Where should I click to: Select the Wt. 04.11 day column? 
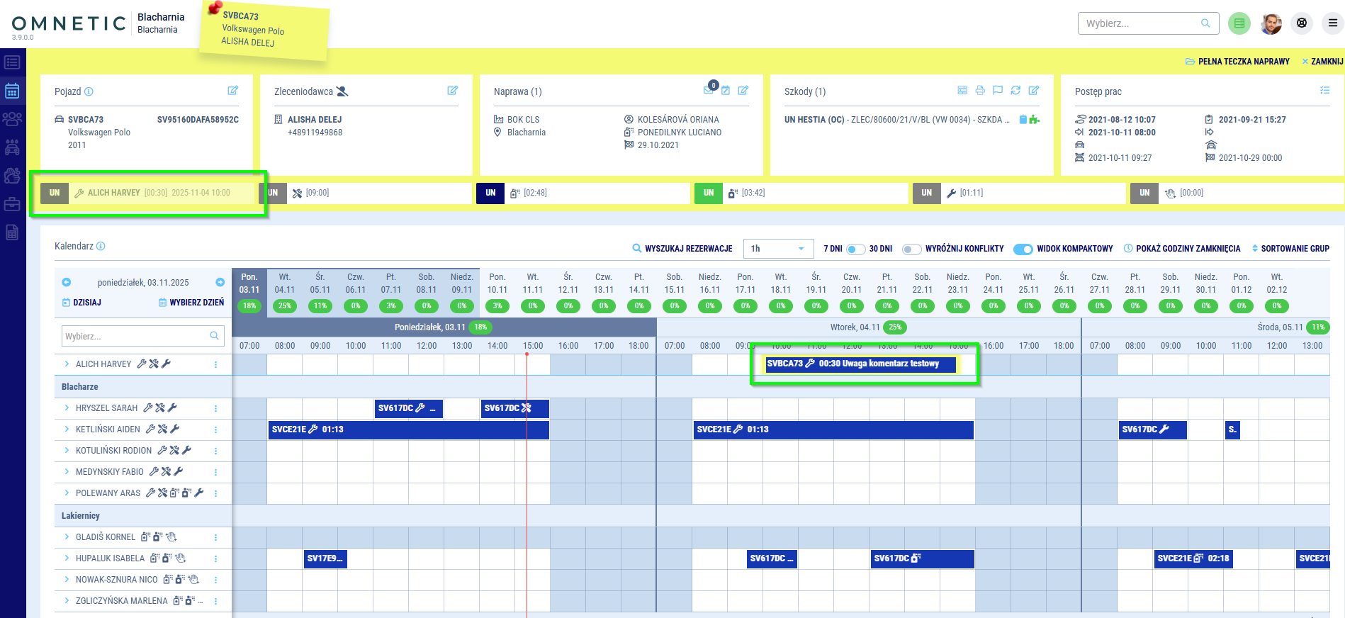coord(284,283)
